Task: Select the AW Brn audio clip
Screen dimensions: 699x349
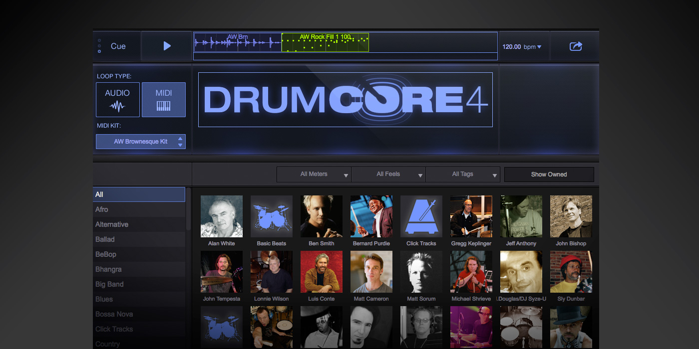Action: (238, 42)
